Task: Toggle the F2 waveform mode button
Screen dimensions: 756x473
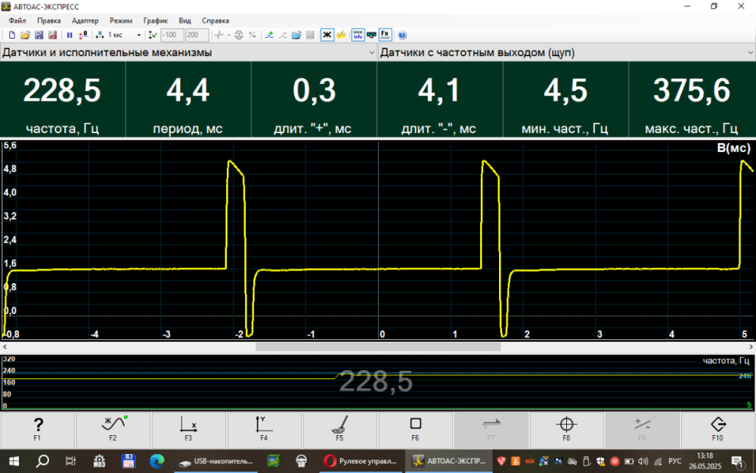Action: [113, 430]
